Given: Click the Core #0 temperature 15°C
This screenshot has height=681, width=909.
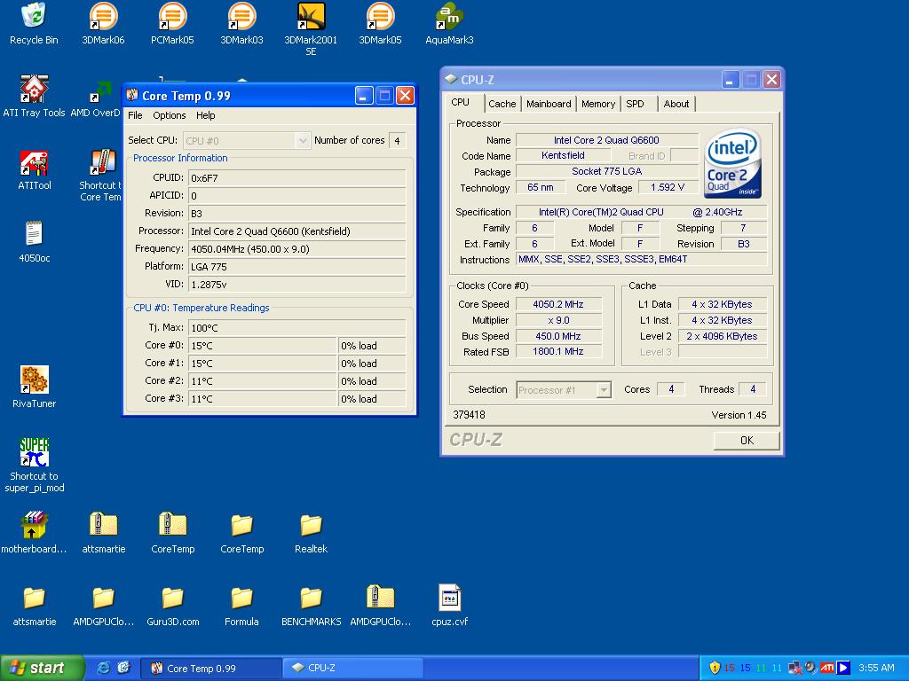Looking at the screenshot, I should point(263,346).
